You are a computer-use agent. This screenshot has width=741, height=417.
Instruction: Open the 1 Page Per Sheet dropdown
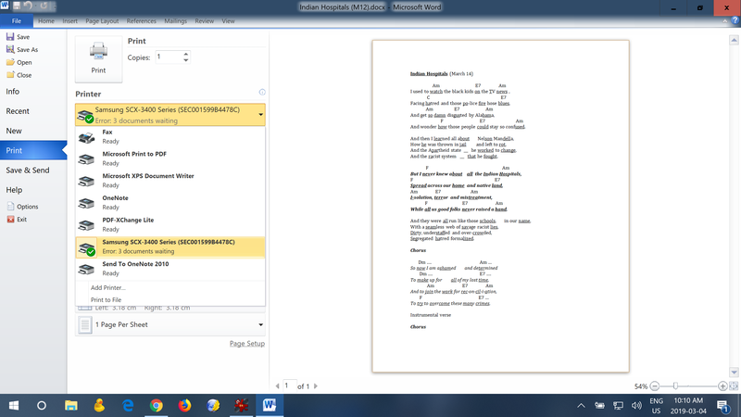point(170,325)
